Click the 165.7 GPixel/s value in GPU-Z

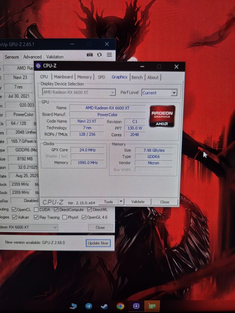point(22,141)
